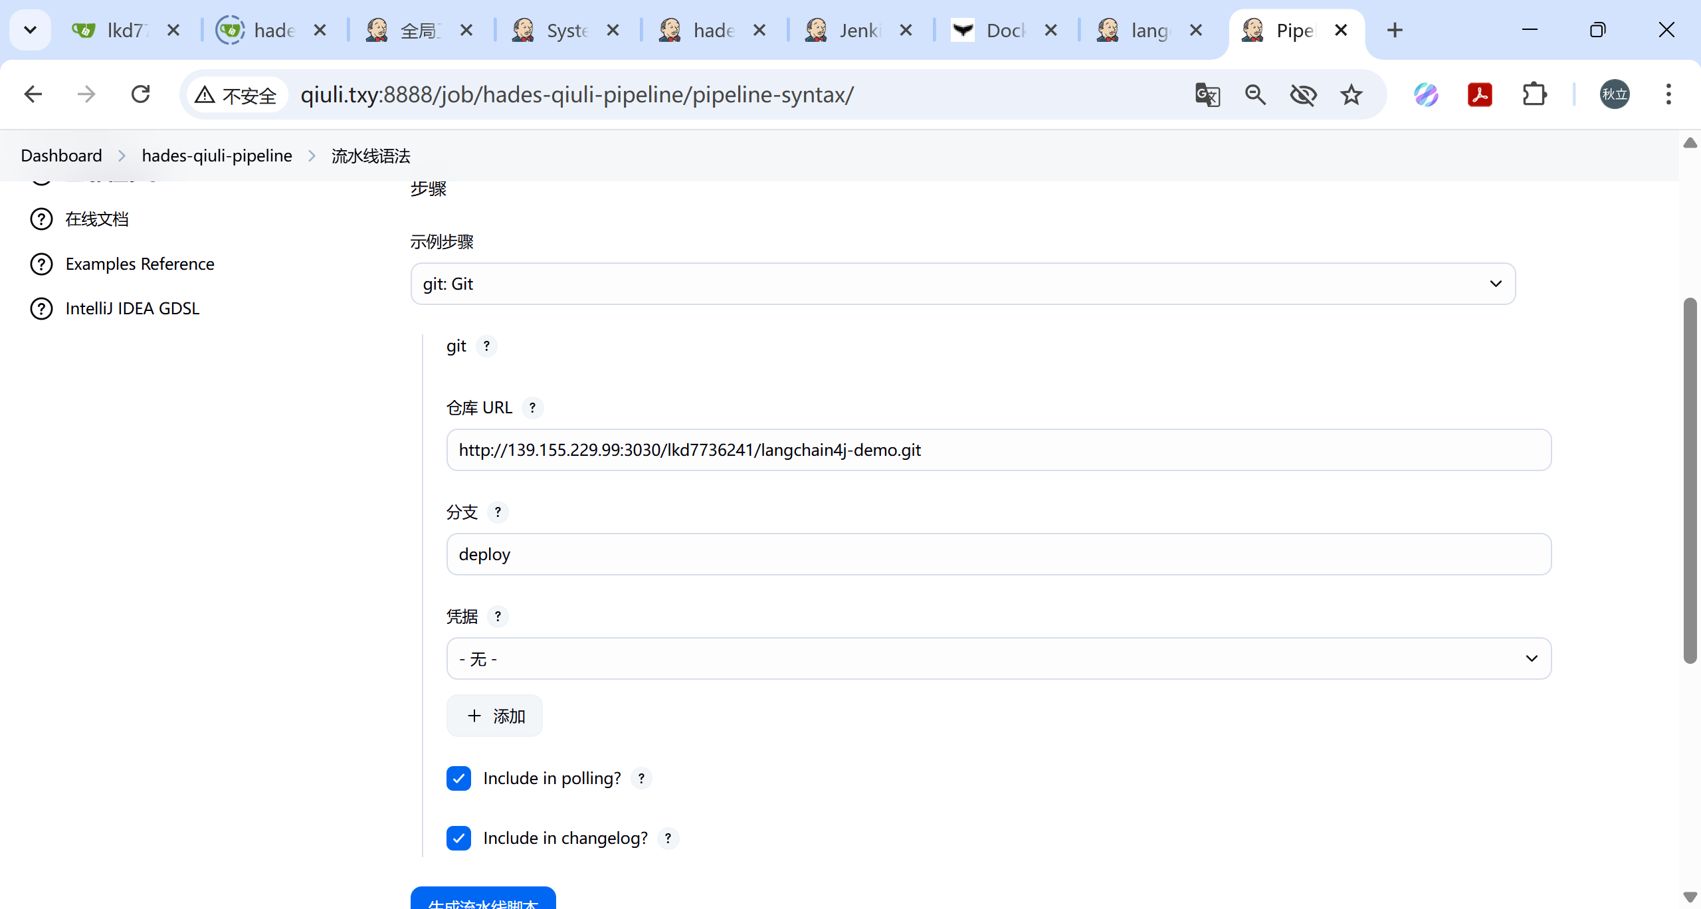Click the help icon beside 分支 label
Image resolution: width=1701 pixels, height=909 pixels.
498,512
